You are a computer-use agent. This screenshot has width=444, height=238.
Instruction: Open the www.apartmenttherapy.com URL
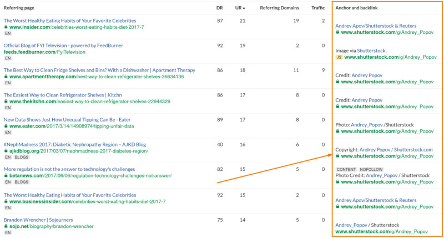[97, 77]
